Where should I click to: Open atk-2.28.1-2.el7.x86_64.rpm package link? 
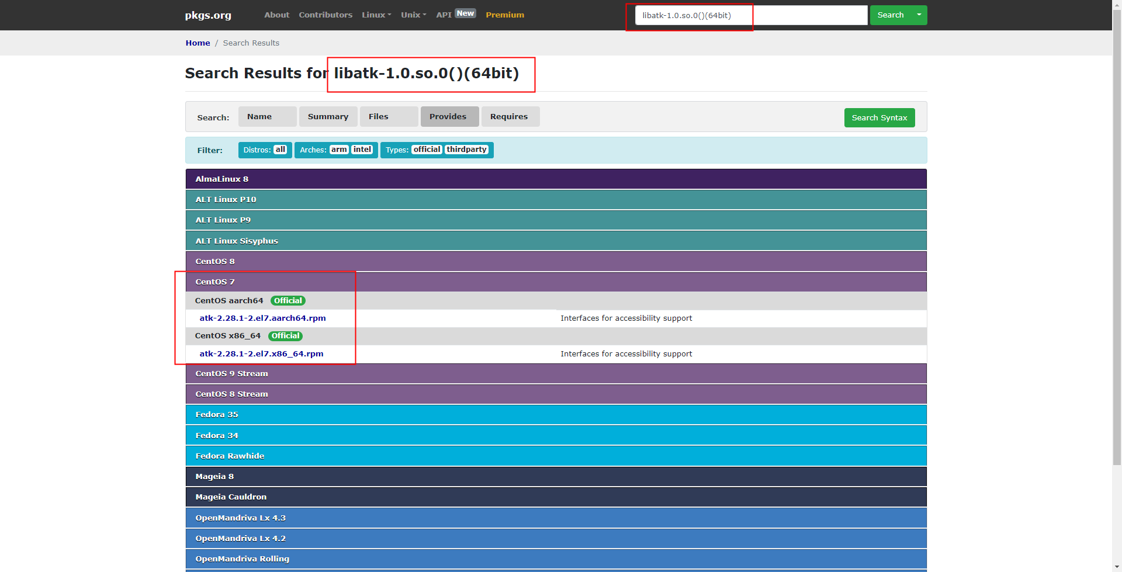click(x=261, y=353)
